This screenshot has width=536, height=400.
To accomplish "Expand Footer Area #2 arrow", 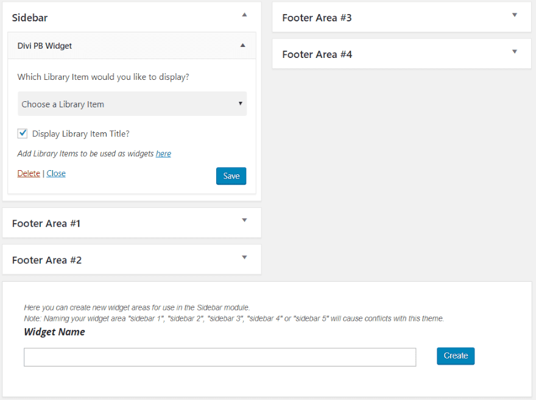I will pyautogui.click(x=244, y=257).
